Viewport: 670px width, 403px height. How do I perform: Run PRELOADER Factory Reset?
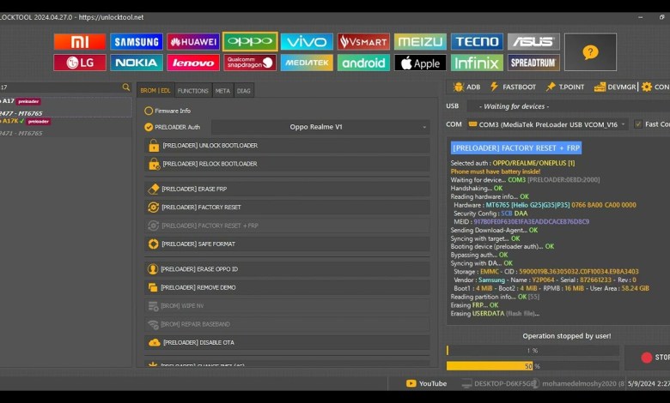tap(287, 208)
